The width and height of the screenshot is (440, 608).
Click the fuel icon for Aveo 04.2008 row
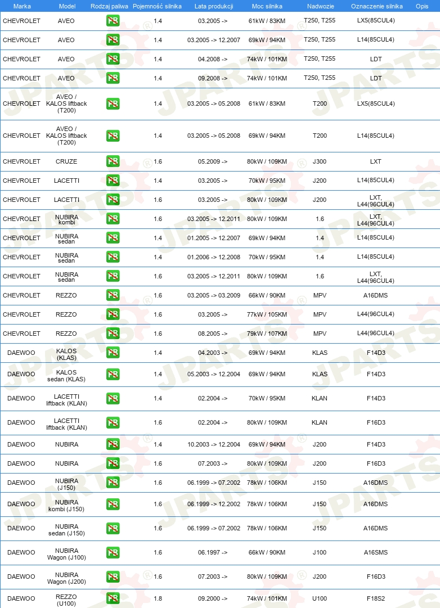pyautogui.click(x=113, y=59)
